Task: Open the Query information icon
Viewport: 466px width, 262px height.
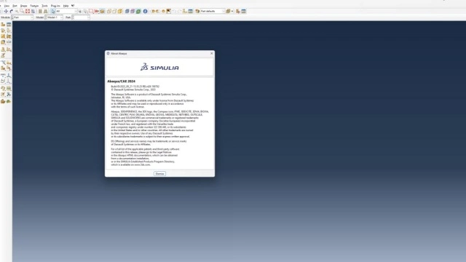Action: point(145,11)
